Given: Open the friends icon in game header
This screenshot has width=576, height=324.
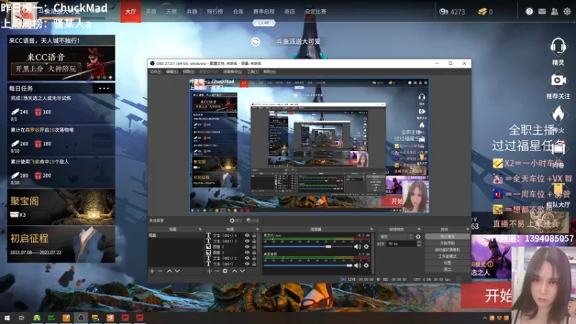Looking at the screenshot, I should point(554,12).
